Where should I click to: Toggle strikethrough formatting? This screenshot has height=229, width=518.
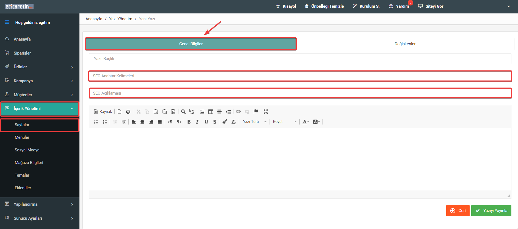click(215, 122)
